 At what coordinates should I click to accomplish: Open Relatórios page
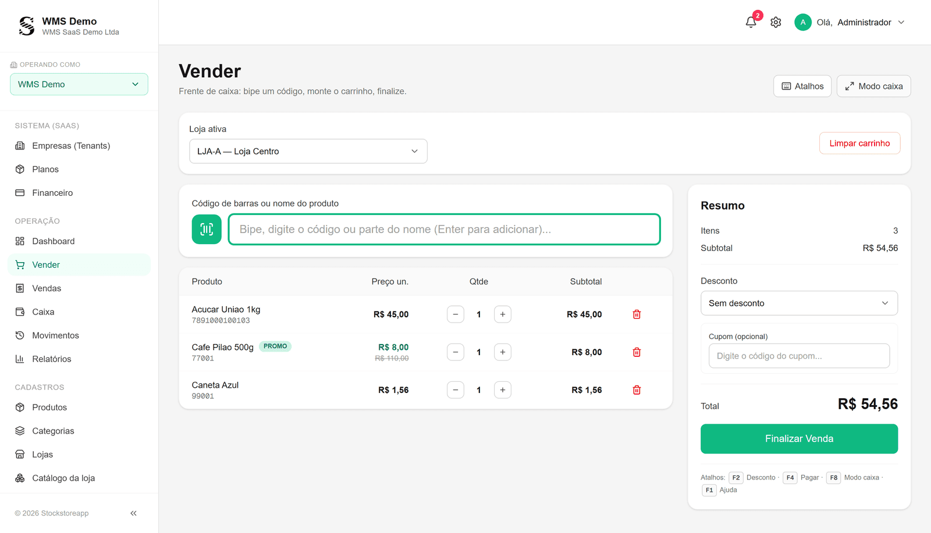coord(79,359)
